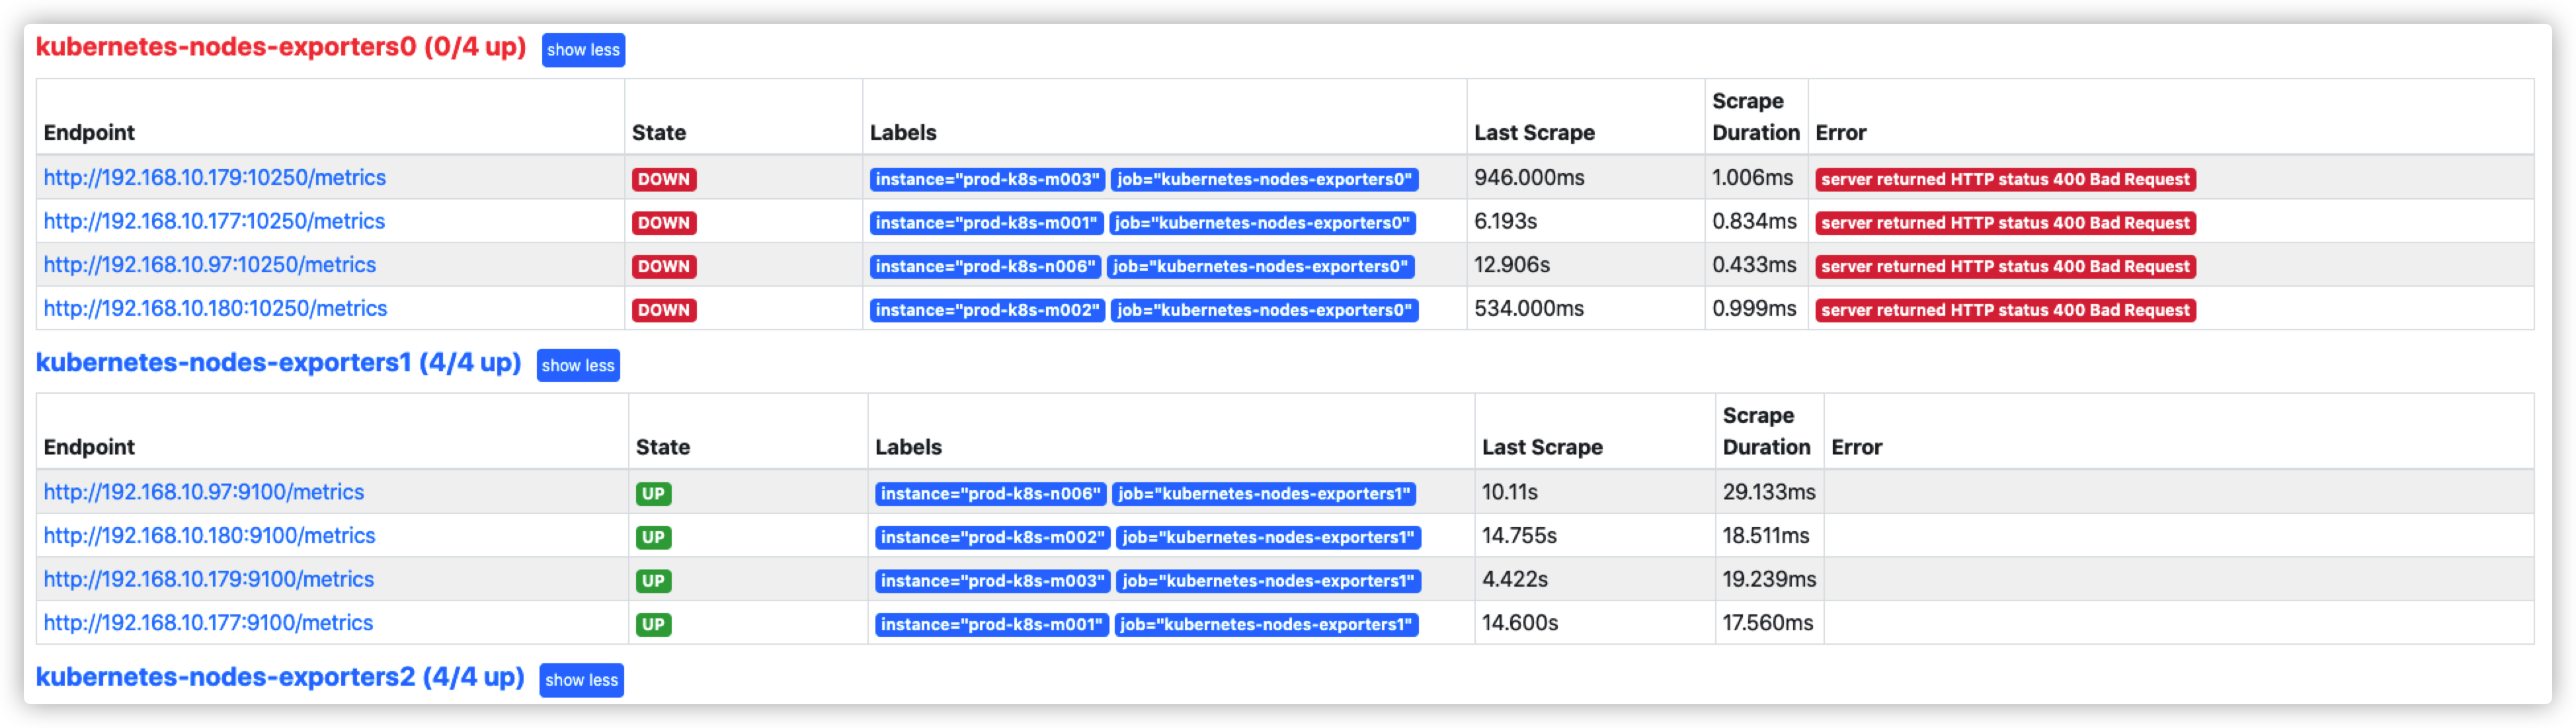Click UP badge for 192.168.10.179:9100

[653, 581]
